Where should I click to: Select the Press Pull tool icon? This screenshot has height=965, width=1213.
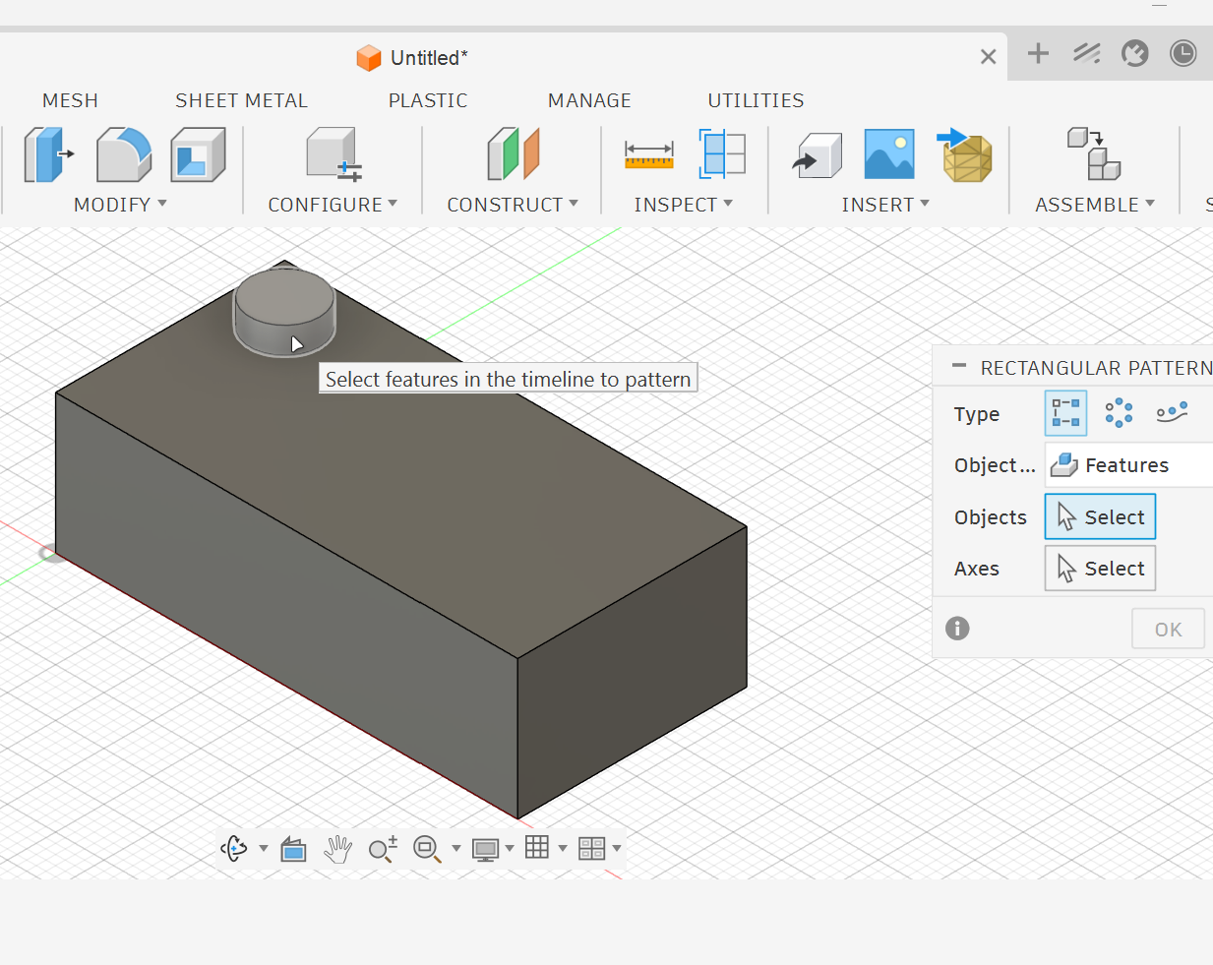coord(49,154)
